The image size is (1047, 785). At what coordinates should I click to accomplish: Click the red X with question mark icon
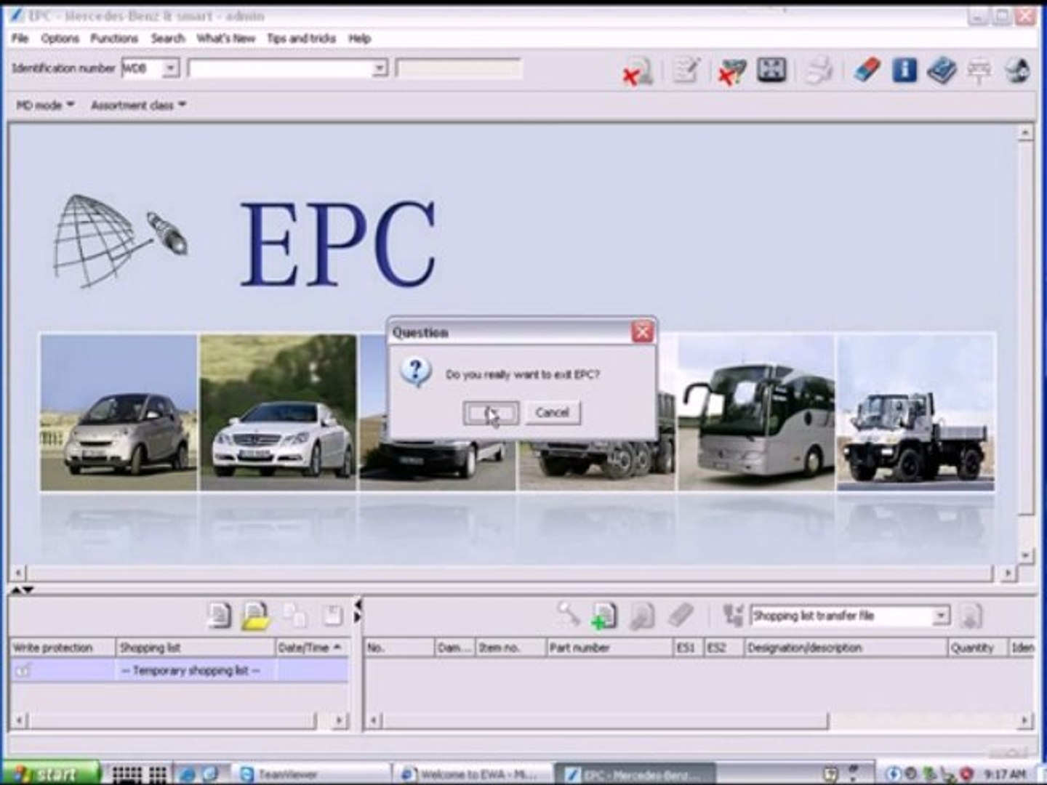[731, 71]
